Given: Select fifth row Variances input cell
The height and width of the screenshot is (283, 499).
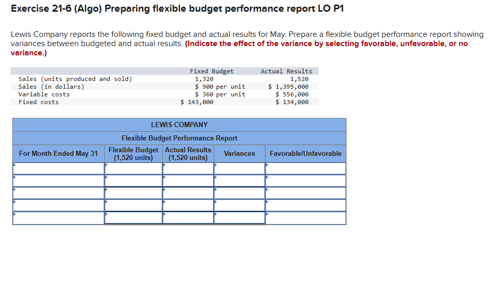Looking at the screenshot, I should tap(239, 218).
